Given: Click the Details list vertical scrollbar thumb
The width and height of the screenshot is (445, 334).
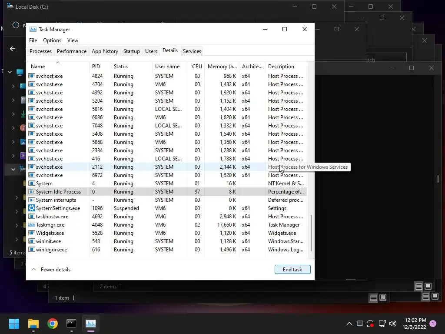Looking at the screenshot, I should (x=311, y=233).
